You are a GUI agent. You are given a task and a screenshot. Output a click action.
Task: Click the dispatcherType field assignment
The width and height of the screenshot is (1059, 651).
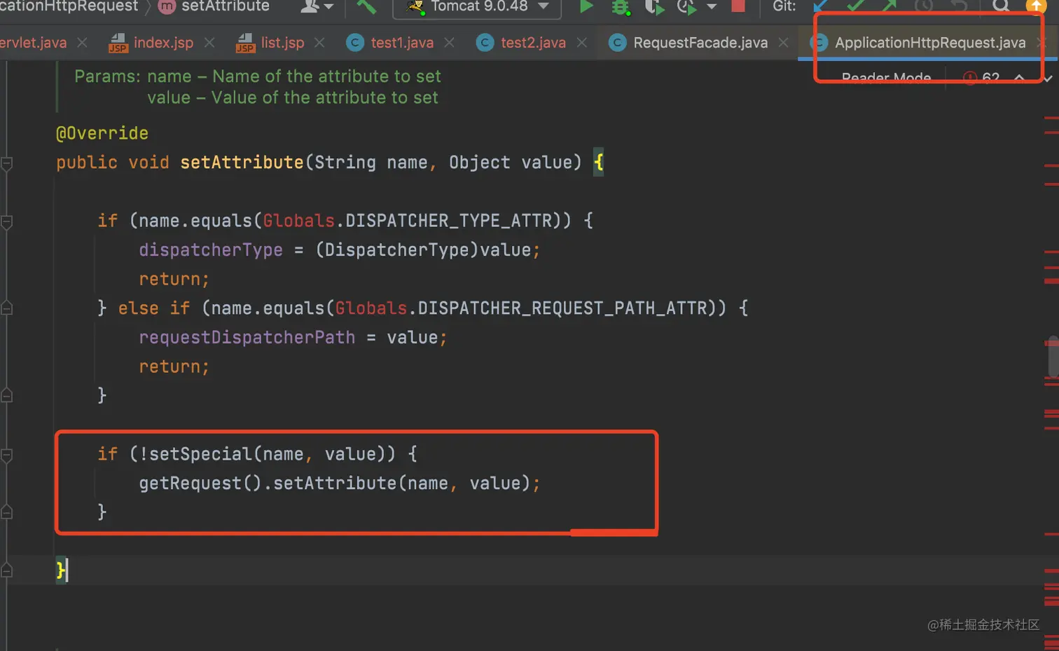tap(211, 251)
